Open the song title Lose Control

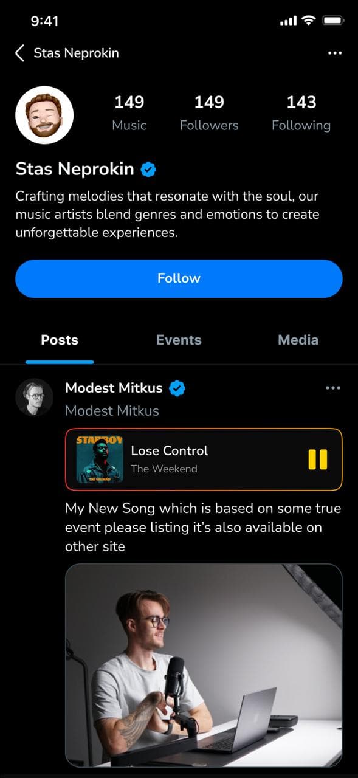point(170,451)
